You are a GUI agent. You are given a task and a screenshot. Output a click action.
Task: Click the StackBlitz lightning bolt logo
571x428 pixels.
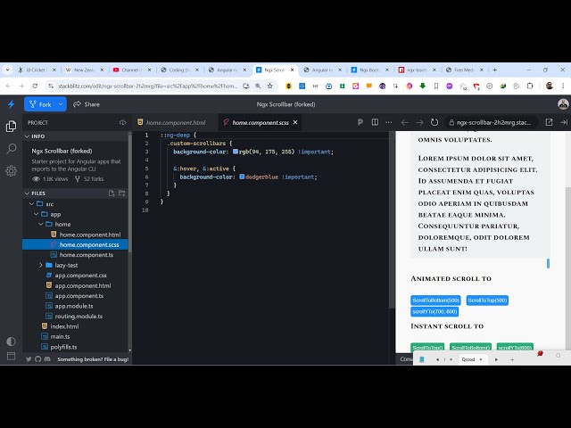click(x=11, y=104)
